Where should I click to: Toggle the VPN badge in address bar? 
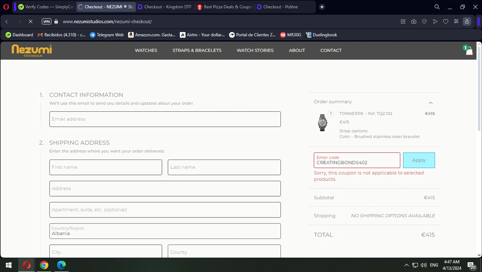[47, 22]
